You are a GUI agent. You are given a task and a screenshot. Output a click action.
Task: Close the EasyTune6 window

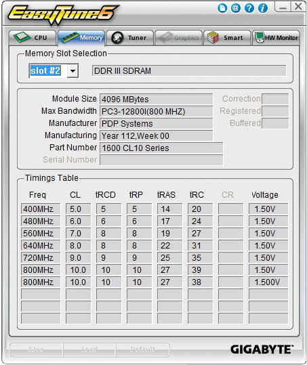coord(298,7)
